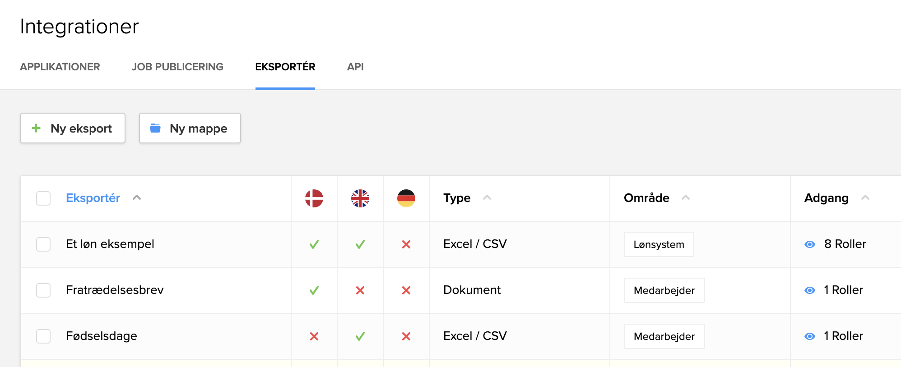This screenshot has width=901, height=367.
Task: Create a new export with Ny eksport
Action: pyautogui.click(x=73, y=128)
